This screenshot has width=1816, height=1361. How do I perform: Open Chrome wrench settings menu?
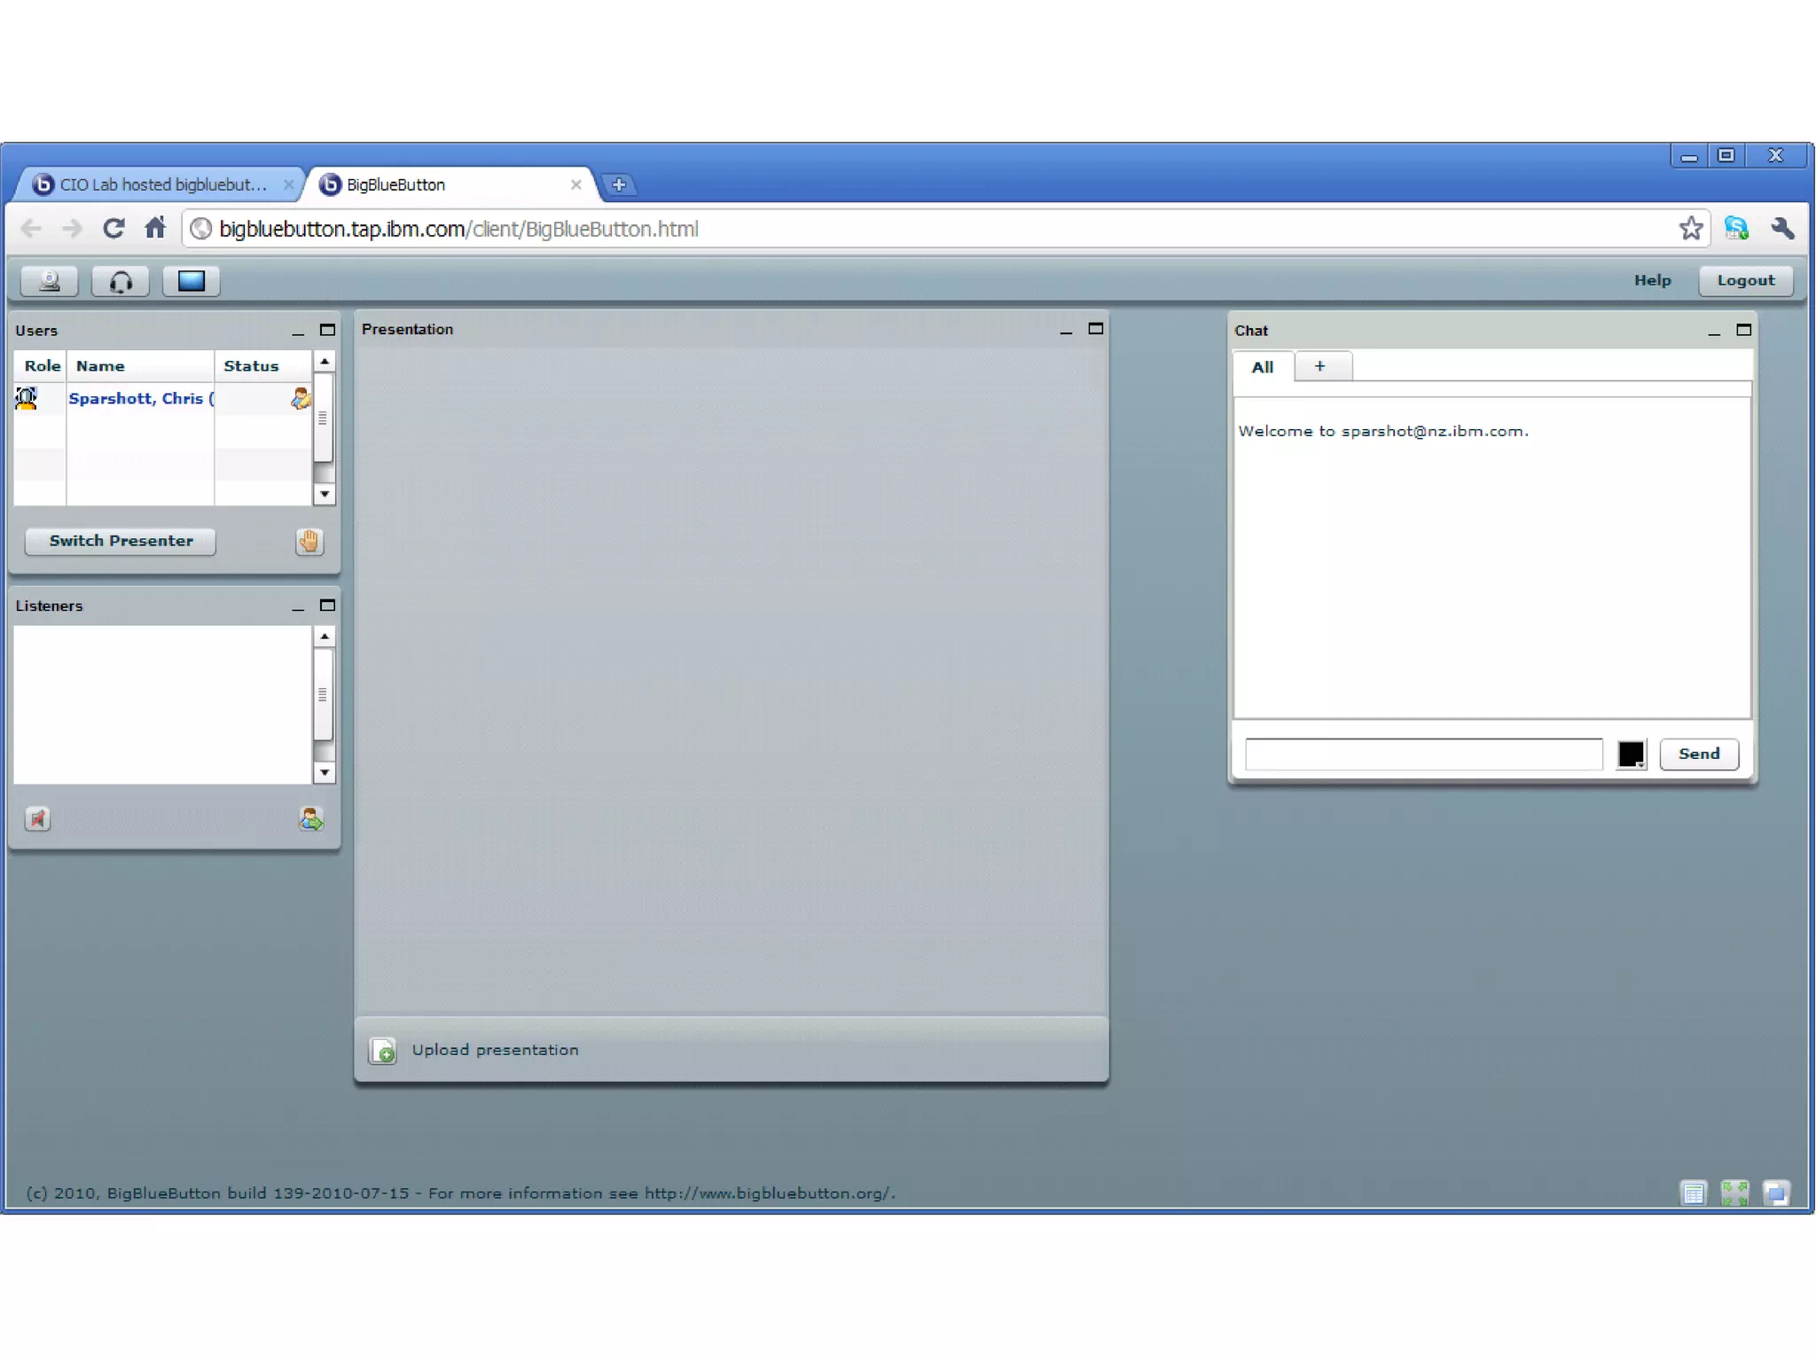[1782, 229]
